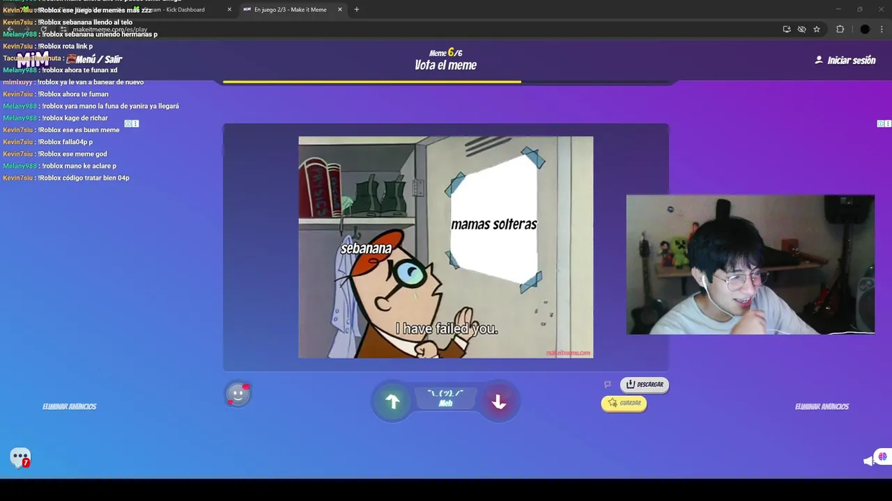Image resolution: width=892 pixels, height=501 pixels.
Task: Click the Descargar download button
Action: pos(645,384)
